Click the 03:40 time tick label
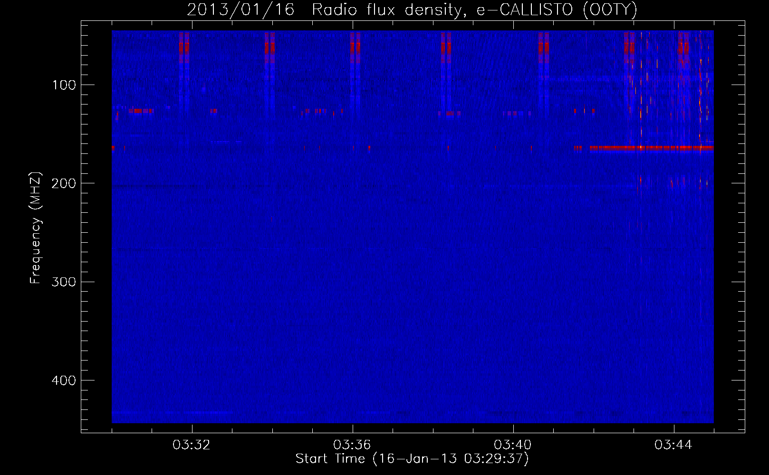769x475 pixels. [x=513, y=445]
